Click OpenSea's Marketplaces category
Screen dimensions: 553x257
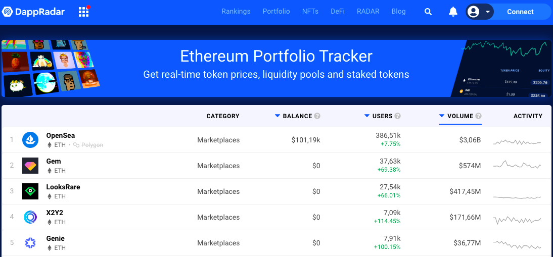[x=218, y=140]
